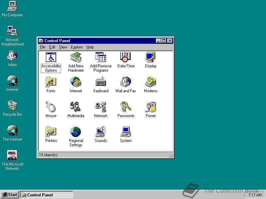Open the Explore menu
The image size is (266, 199).
[77, 47]
